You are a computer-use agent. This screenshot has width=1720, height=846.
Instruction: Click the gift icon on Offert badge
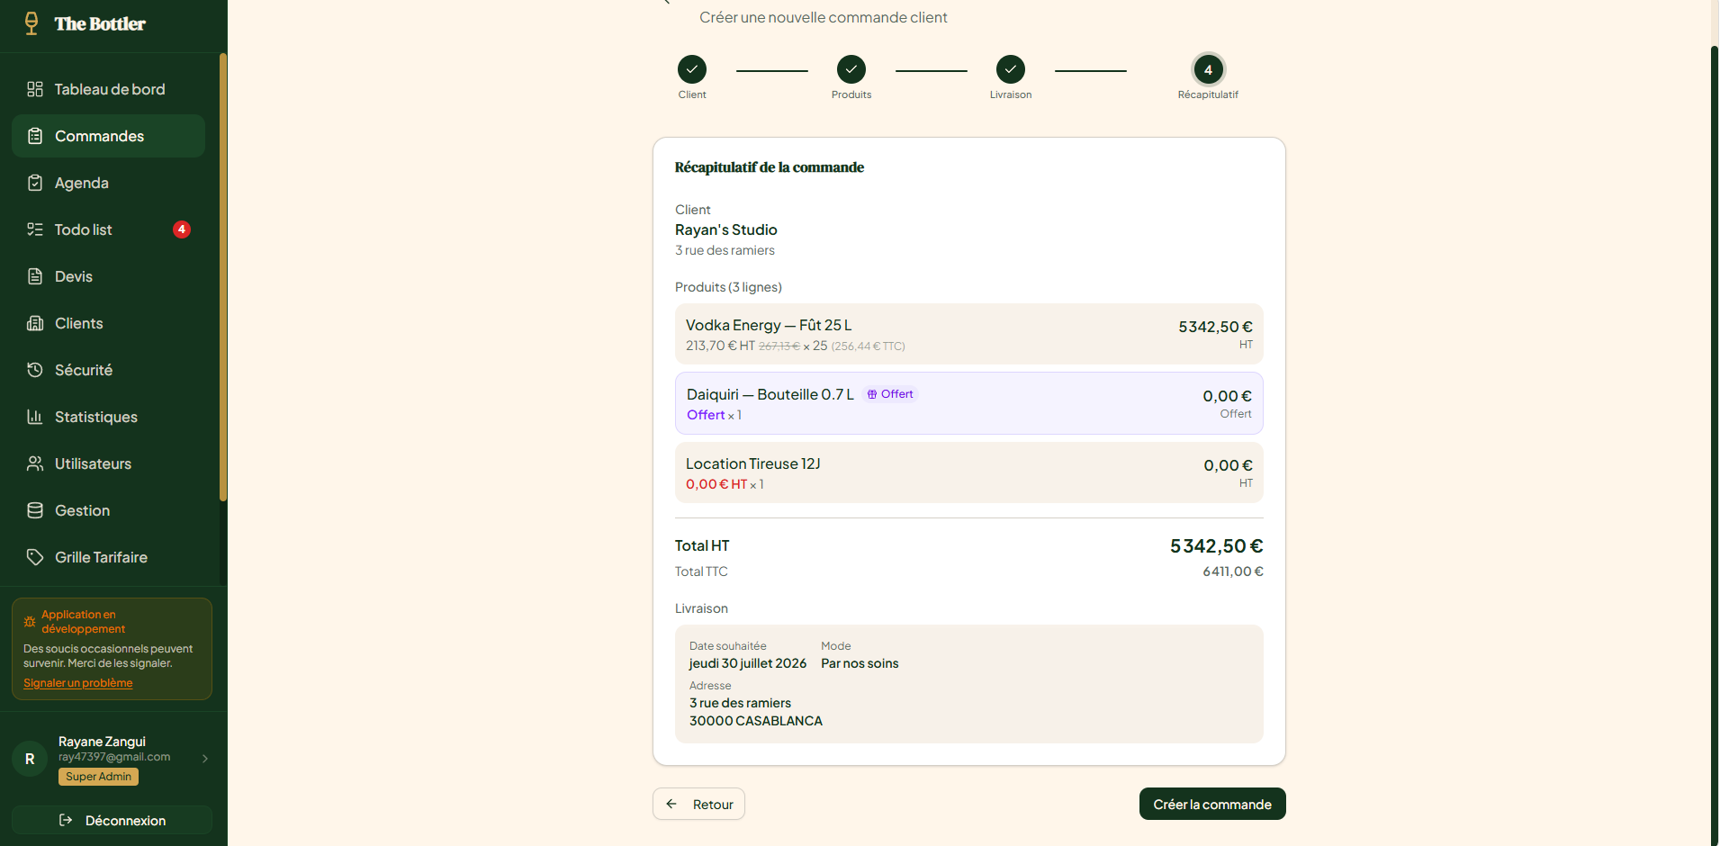pyautogui.click(x=872, y=394)
